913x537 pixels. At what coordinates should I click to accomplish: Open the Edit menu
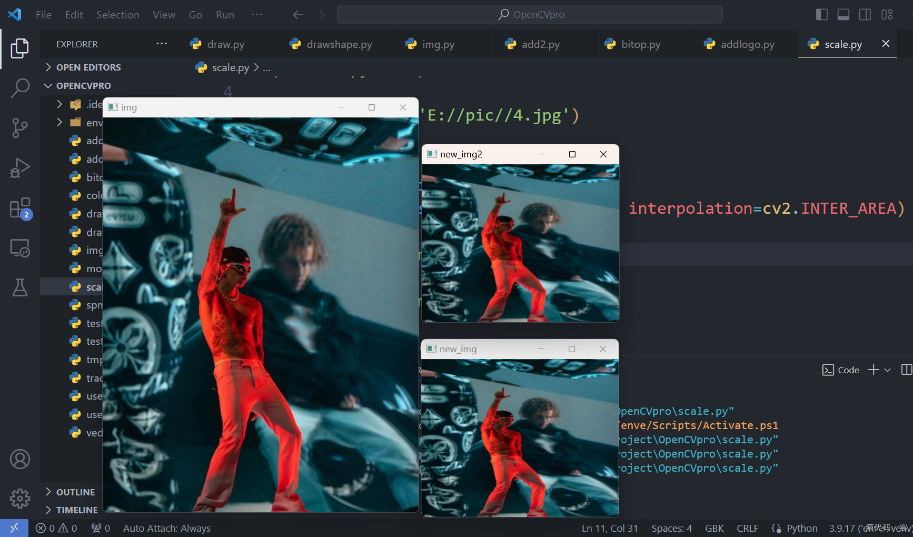coord(74,15)
